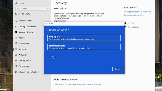Screen dimensions: 162x91
Task: Choose Remove everything option
Action: coord(84,47)
